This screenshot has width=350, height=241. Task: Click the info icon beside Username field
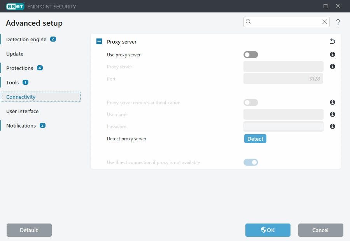click(332, 115)
